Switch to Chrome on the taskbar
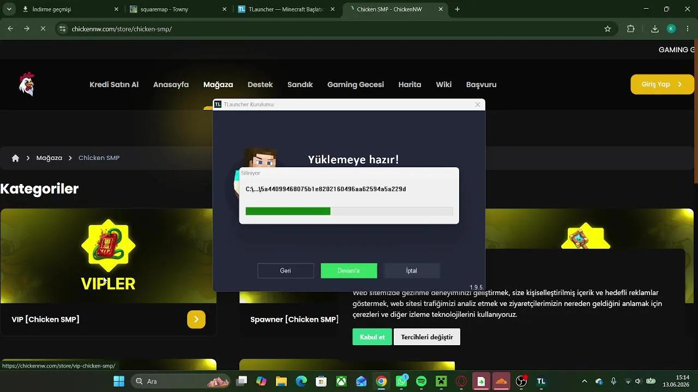The height and width of the screenshot is (392, 698). pos(381,381)
